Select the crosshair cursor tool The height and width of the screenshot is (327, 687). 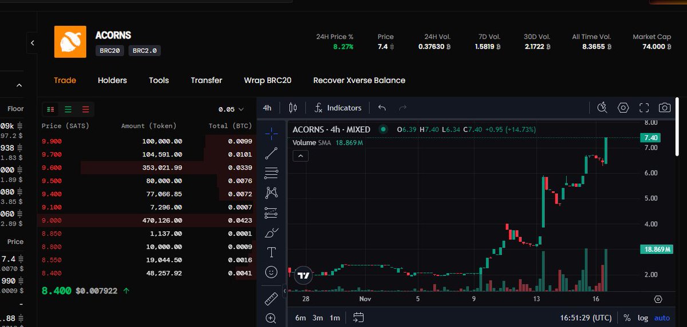[x=271, y=133]
